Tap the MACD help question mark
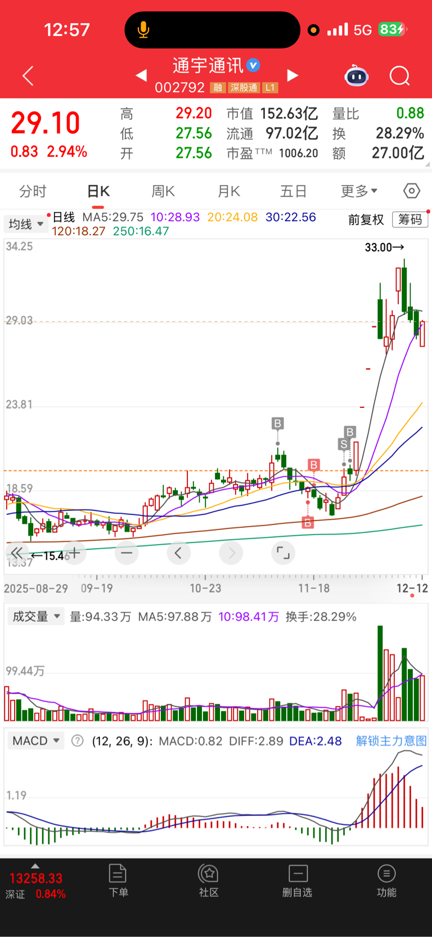The height and width of the screenshot is (937, 432). pyautogui.click(x=78, y=741)
